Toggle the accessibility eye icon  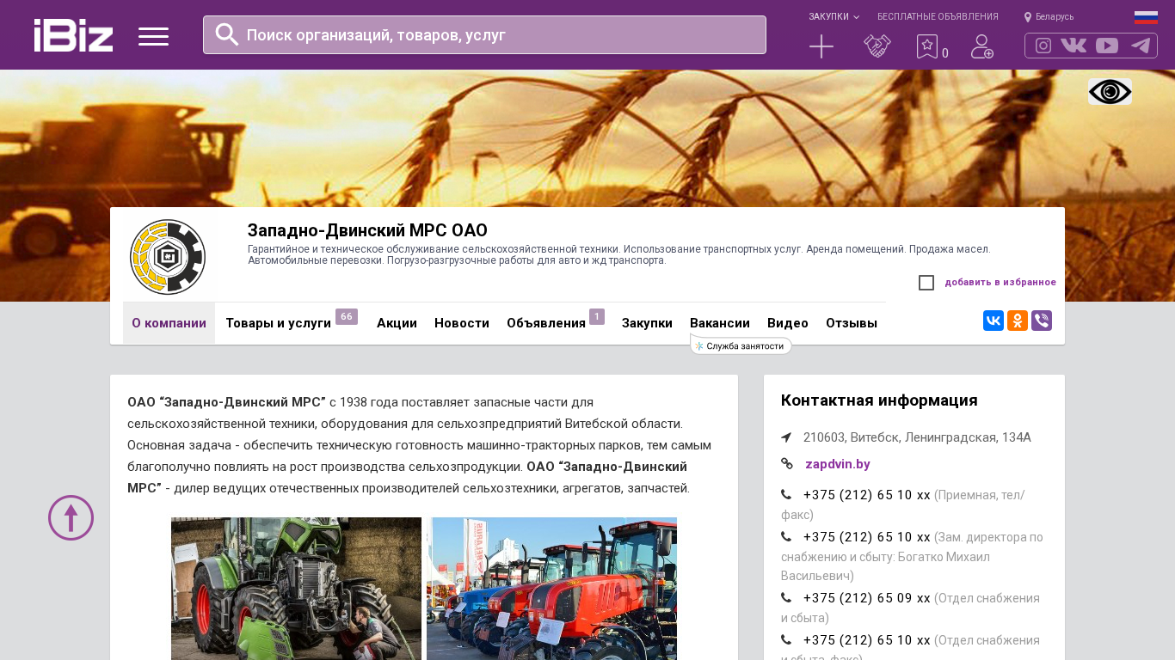point(1110,92)
